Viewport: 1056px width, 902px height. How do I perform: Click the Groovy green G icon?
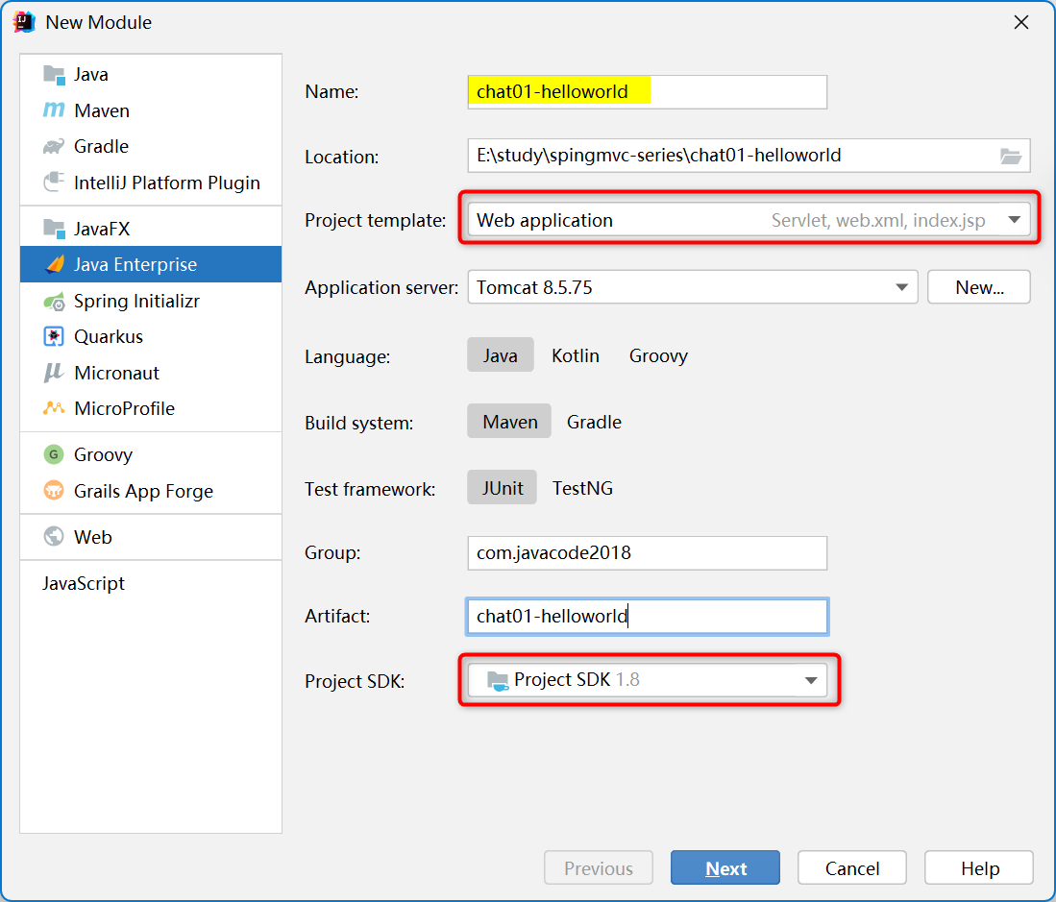pos(54,454)
